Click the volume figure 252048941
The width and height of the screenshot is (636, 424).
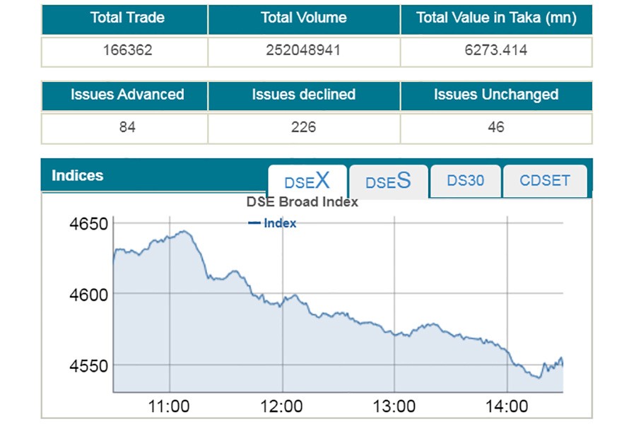click(304, 50)
